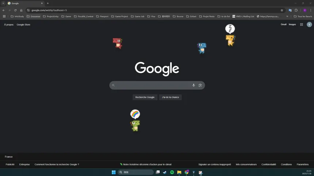Expand the Game Job bookmark folder
This screenshot has width=314, height=176.
point(138,16)
